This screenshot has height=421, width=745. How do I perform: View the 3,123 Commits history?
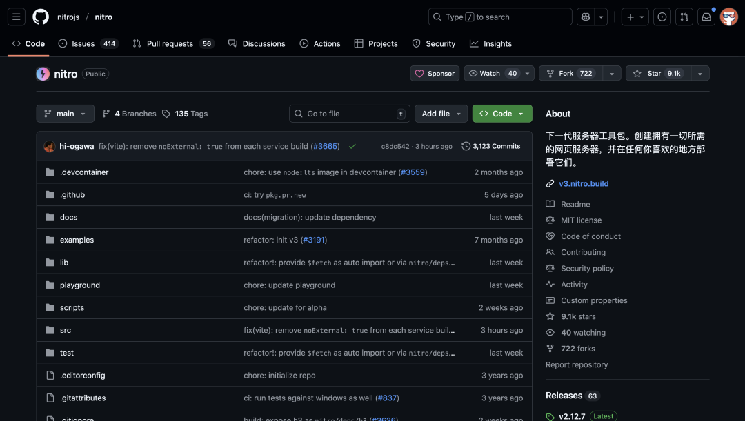491,146
